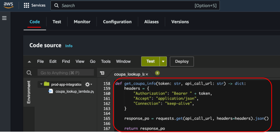
Task: Switch to the Configuration tab
Action: [117, 22]
